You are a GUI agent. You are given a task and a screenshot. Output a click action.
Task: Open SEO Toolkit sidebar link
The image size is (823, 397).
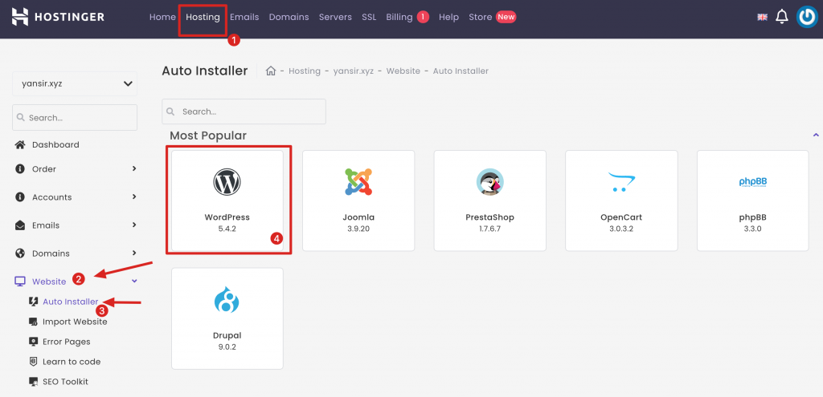coord(65,382)
